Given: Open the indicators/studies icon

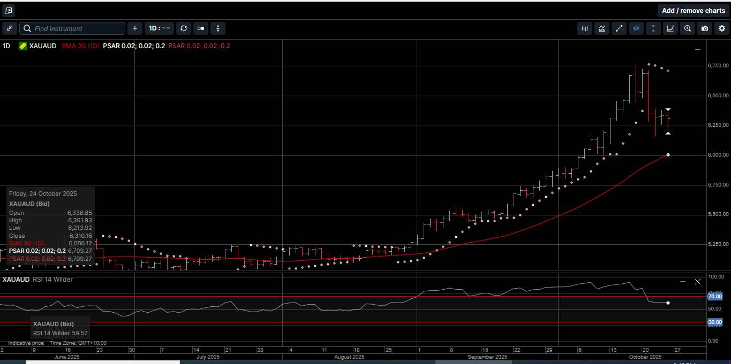Looking at the screenshot, I should pos(602,28).
